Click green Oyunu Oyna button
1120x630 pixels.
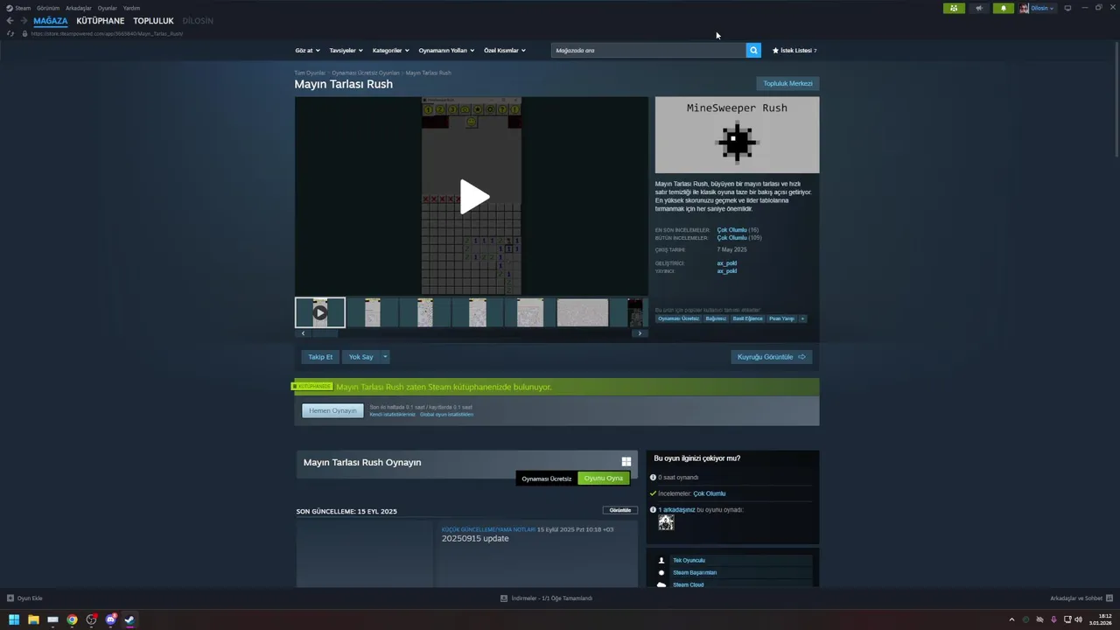click(604, 479)
